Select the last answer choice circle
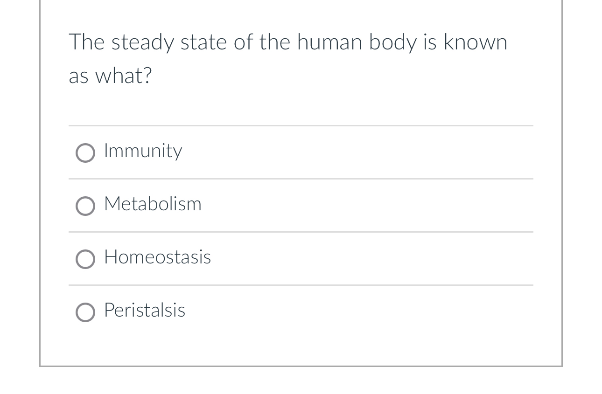602x394 pixels. pos(85,312)
